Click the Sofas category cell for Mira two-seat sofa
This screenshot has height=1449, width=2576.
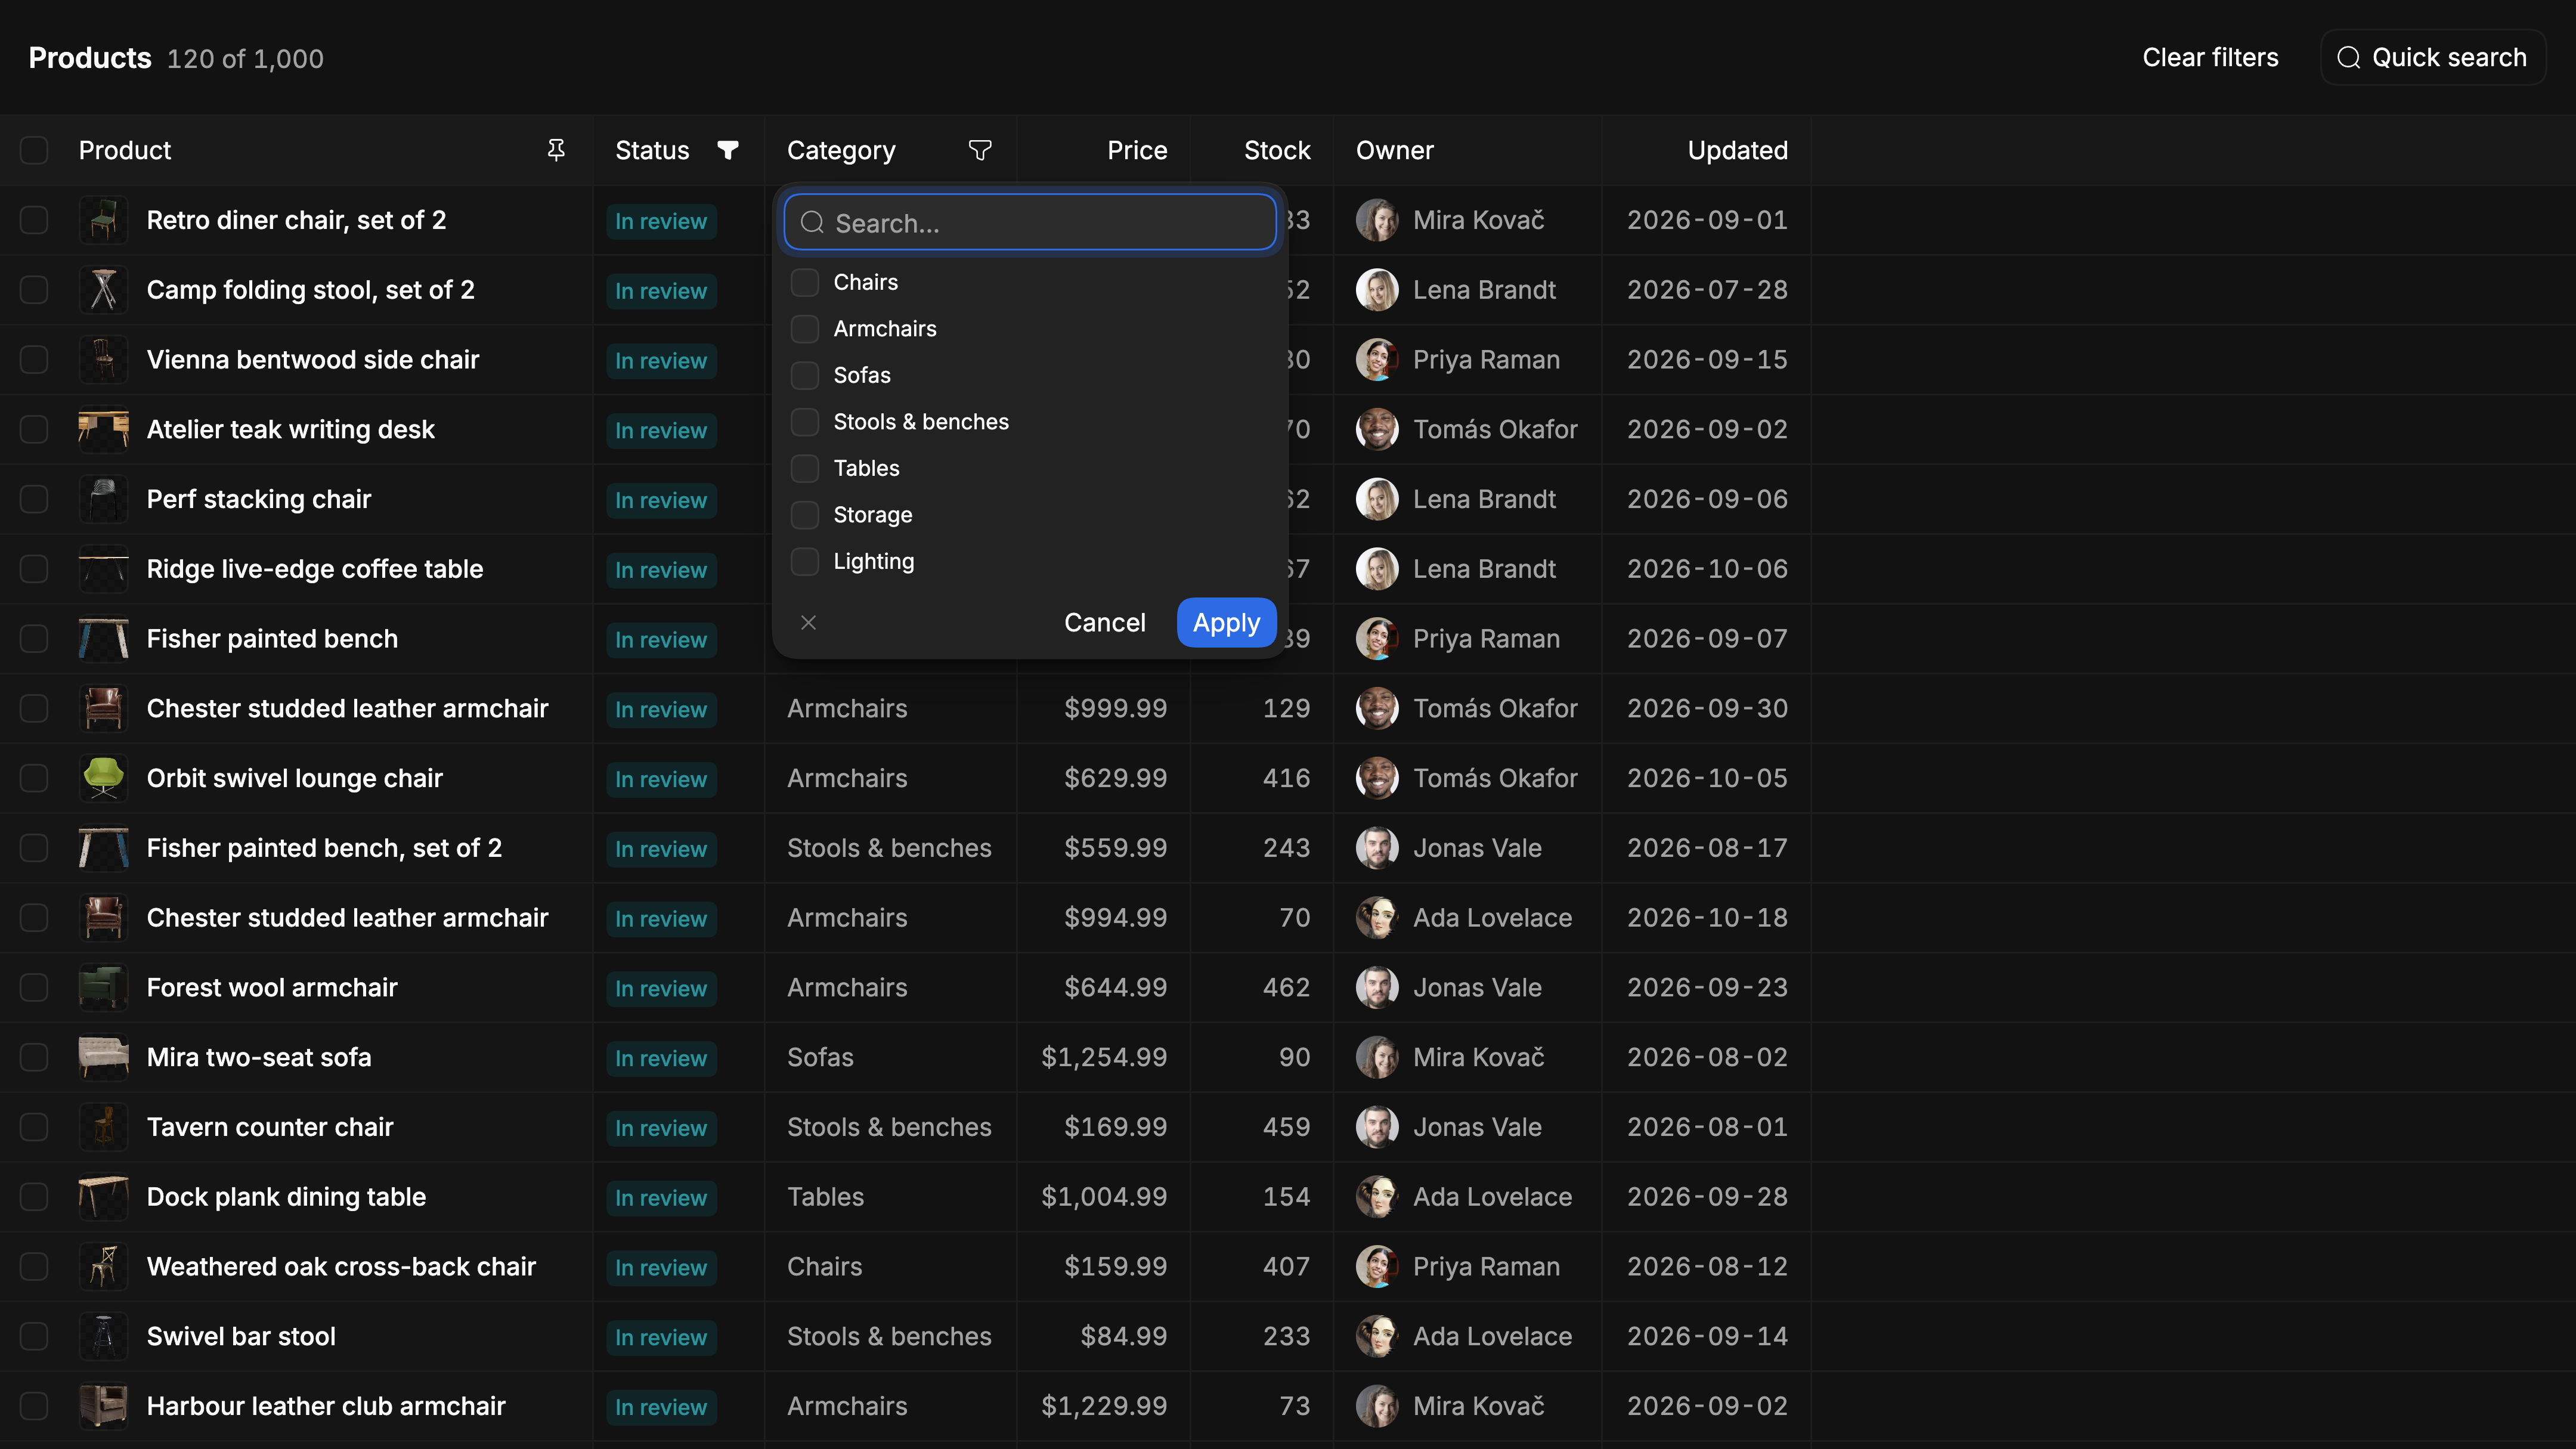pyautogui.click(x=820, y=1057)
